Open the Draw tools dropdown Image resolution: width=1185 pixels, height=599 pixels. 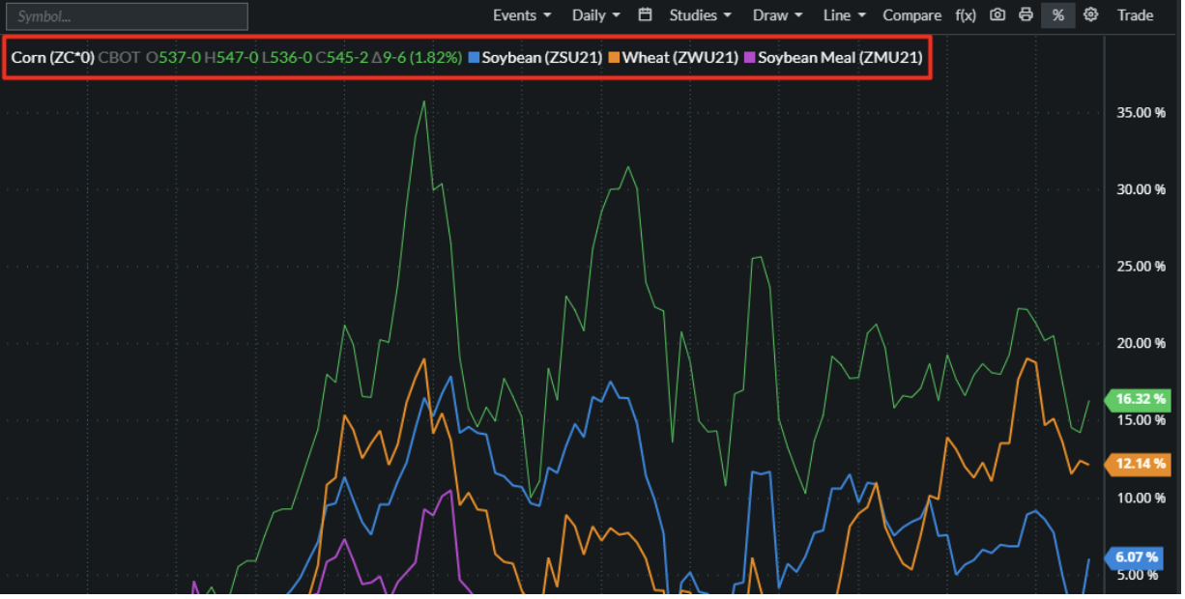point(777,15)
